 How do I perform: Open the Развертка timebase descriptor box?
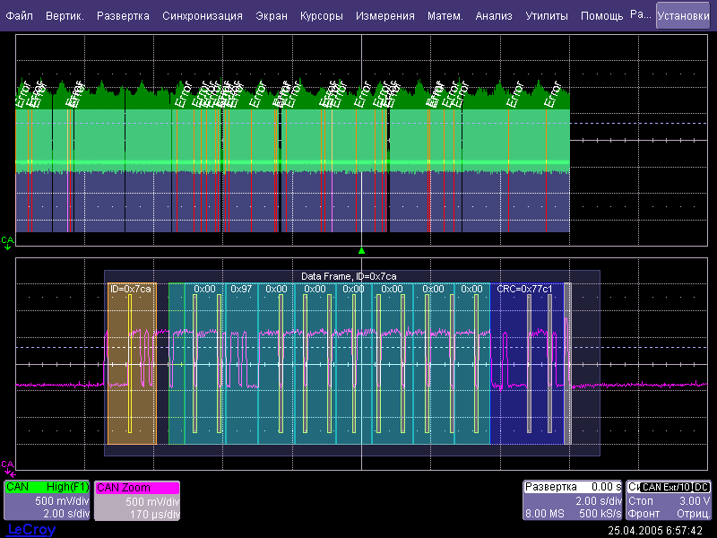(x=573, y=500)
